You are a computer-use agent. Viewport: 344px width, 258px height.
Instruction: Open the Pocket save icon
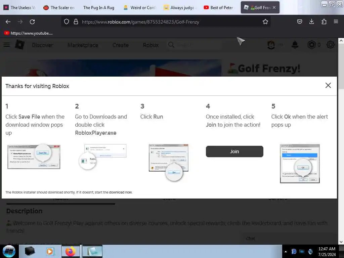coord(299,21)
